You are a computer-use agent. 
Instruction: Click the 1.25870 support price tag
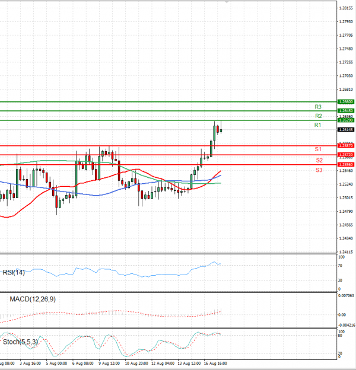click(346, 146)
